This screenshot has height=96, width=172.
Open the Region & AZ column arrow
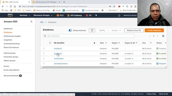(x=137, y=43)
